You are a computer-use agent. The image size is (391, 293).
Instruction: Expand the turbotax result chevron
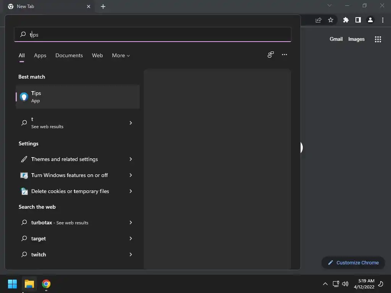131,222
